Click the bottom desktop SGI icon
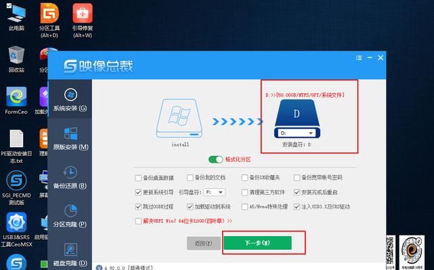Screen dimensions: 434x270 [x=16, y=263]
